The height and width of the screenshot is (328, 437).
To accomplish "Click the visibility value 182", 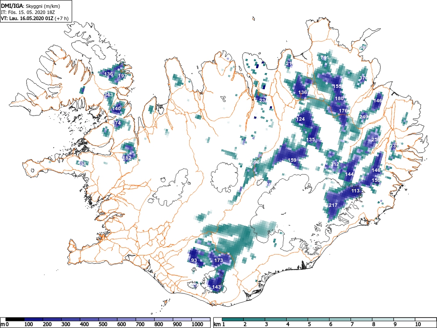I will pyautogui.click(x=127, y=158).
